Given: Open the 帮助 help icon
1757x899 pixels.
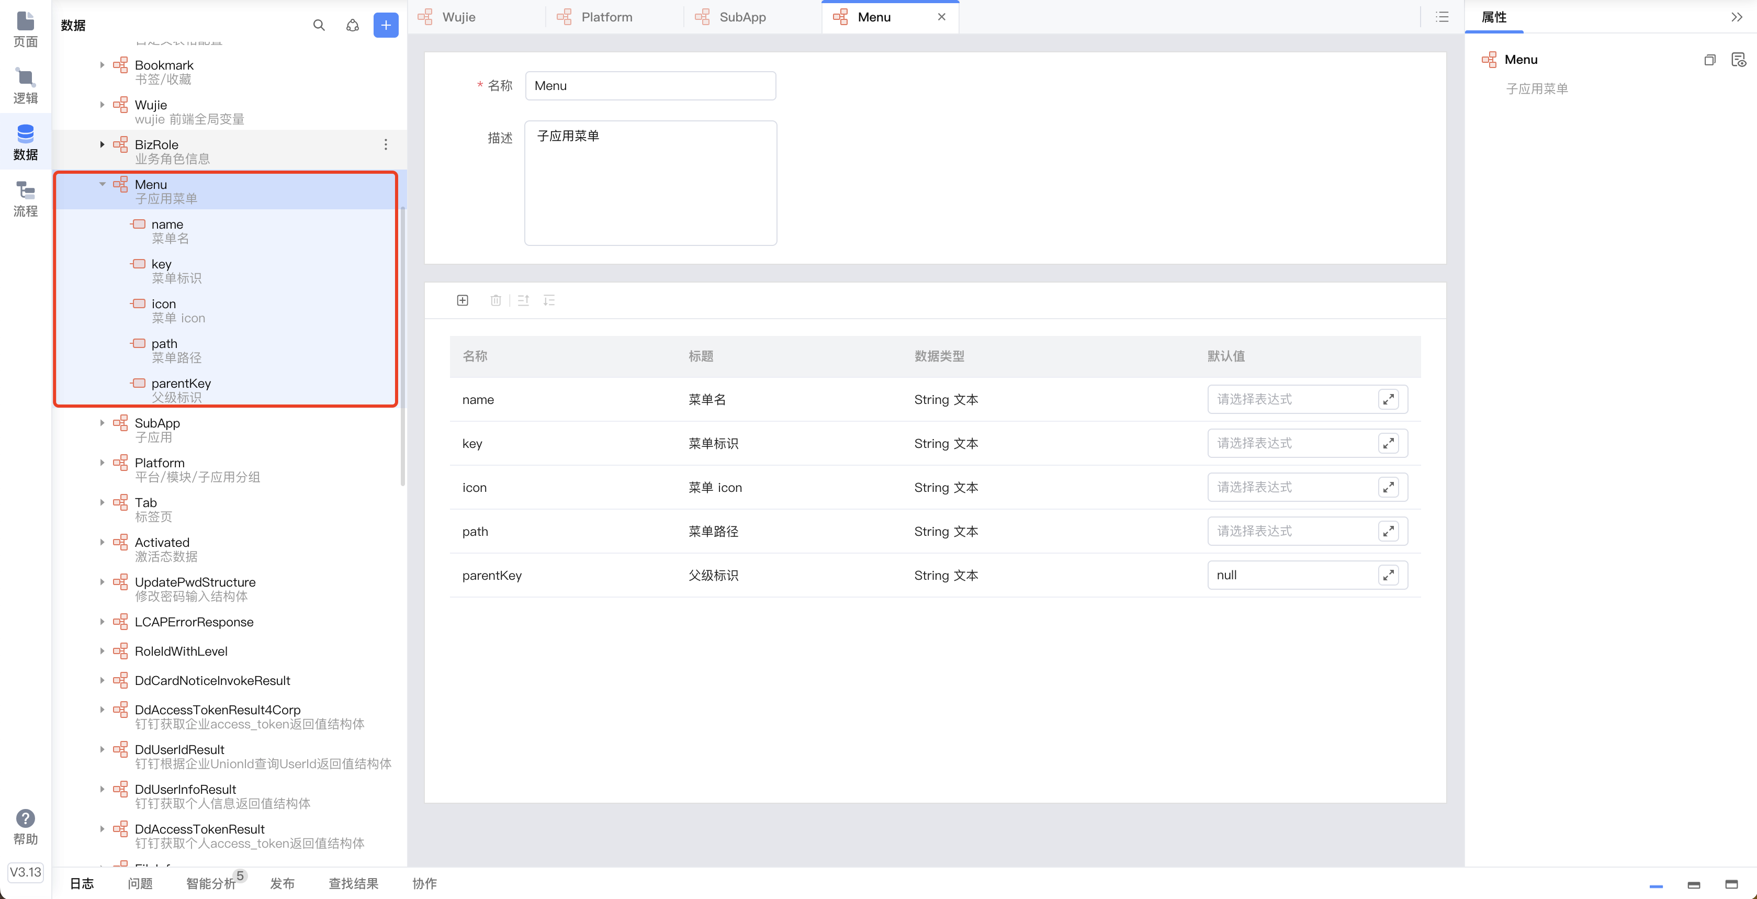Looking at the screenshot, I should tap(25, 818).
